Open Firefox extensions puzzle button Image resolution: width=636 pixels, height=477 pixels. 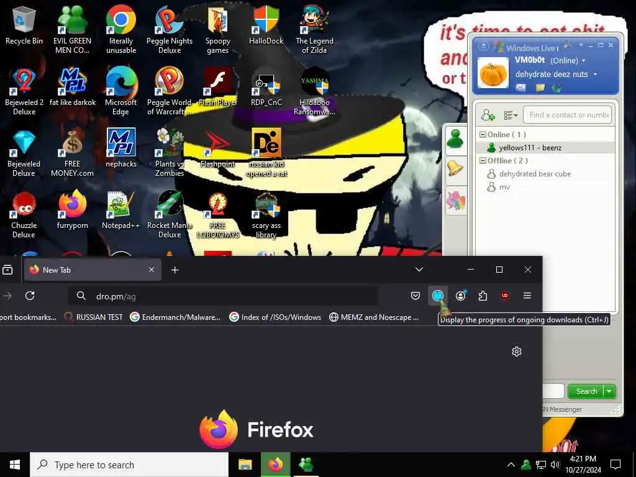click(483, 296)
